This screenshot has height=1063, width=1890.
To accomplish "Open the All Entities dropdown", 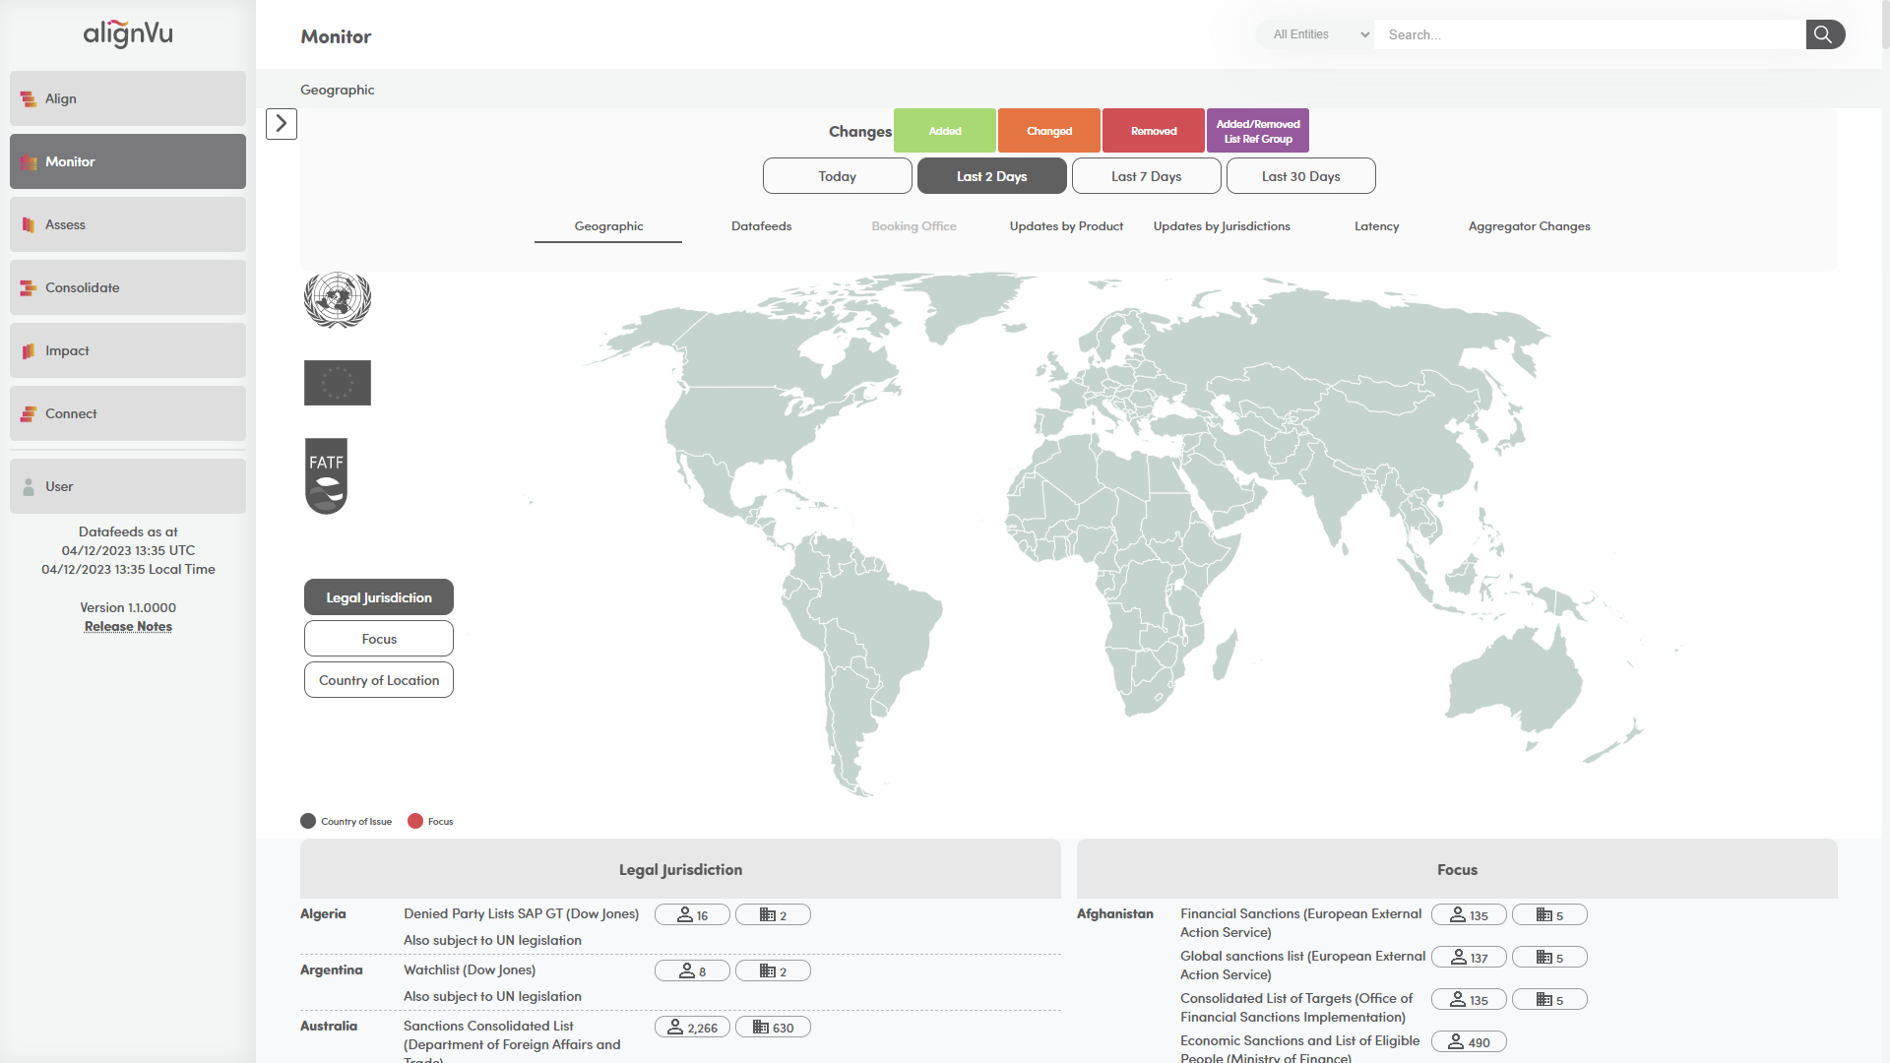I will 1317,34.
